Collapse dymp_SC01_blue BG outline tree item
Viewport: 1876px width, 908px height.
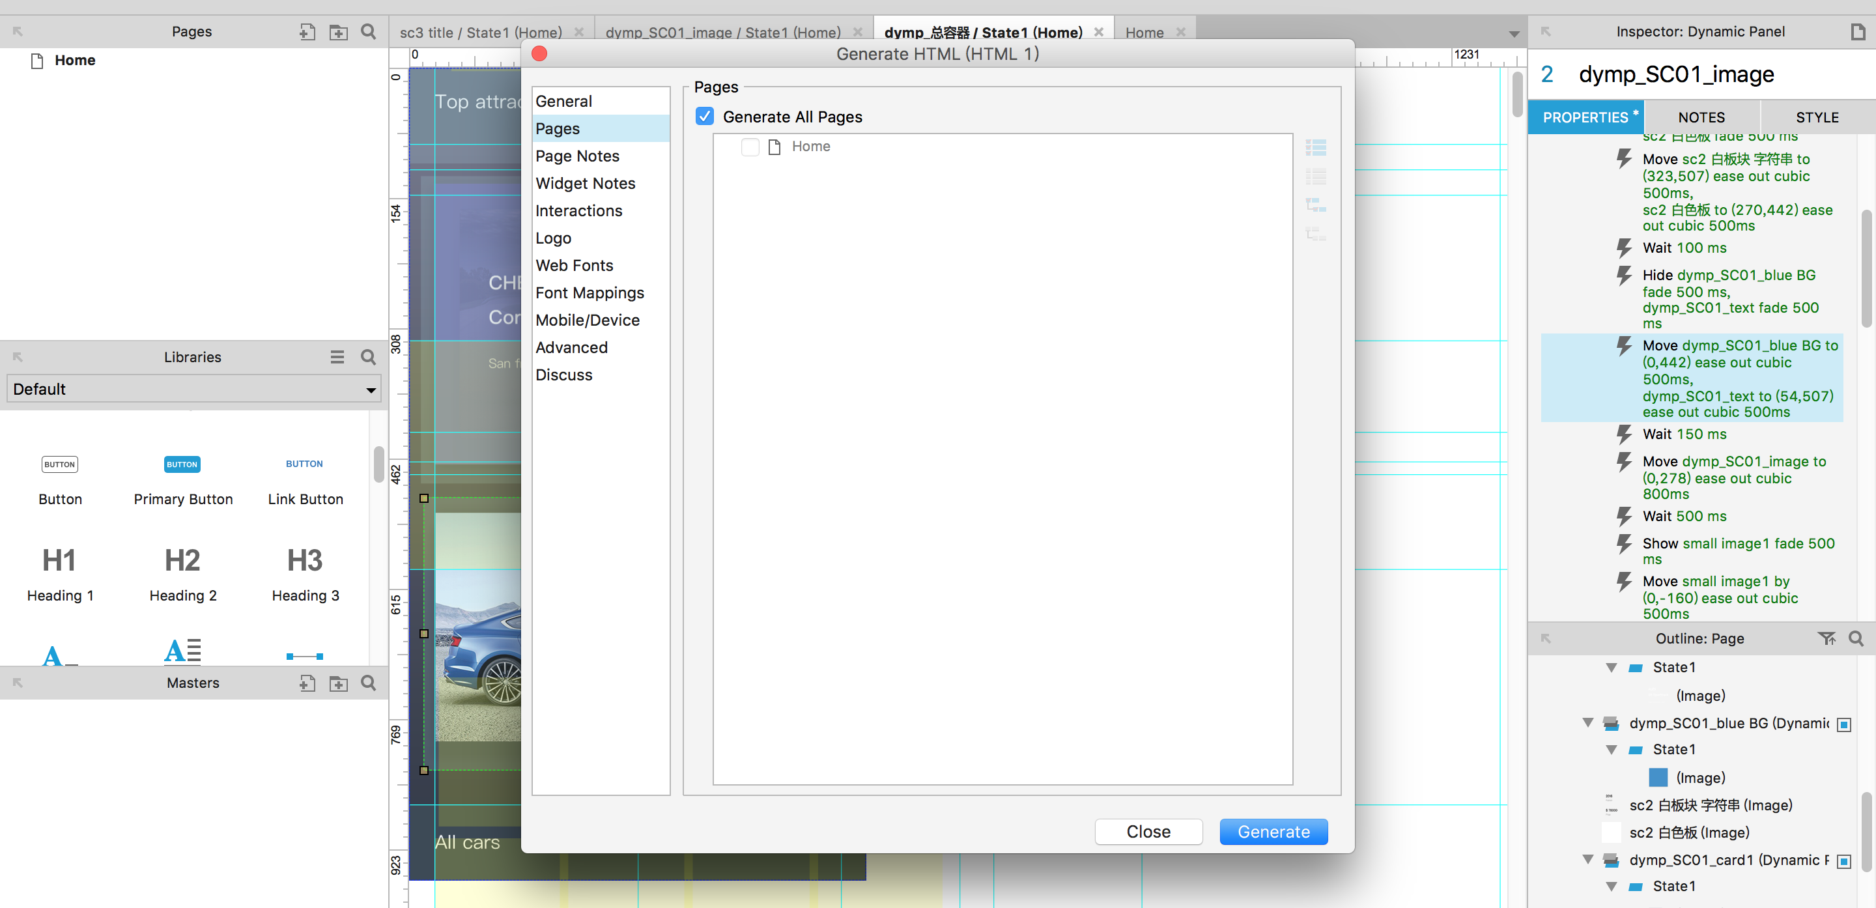click(1587, 722)
